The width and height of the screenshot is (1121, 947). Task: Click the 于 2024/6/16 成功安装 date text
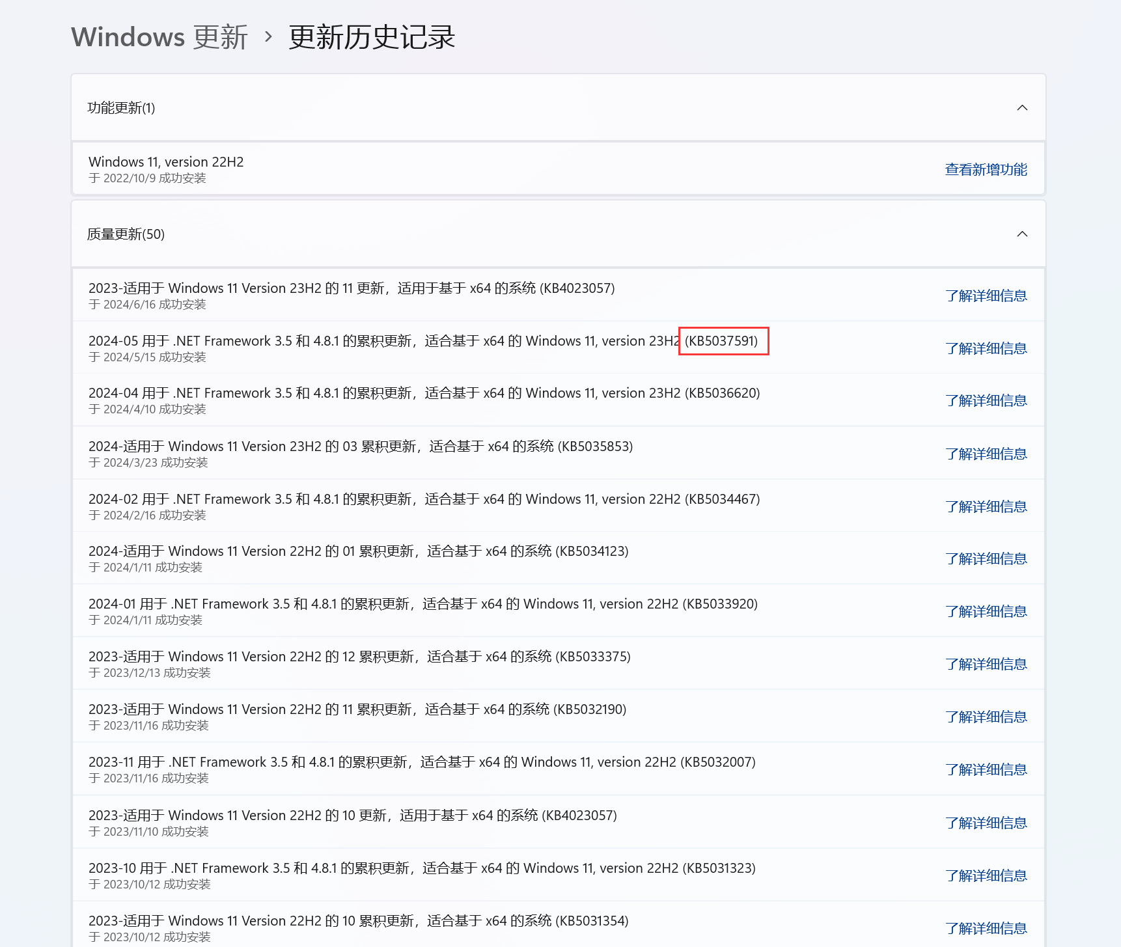coord(147,305)
